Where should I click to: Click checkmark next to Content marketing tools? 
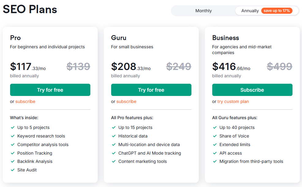pyautogui.click(x=114, y=161)
